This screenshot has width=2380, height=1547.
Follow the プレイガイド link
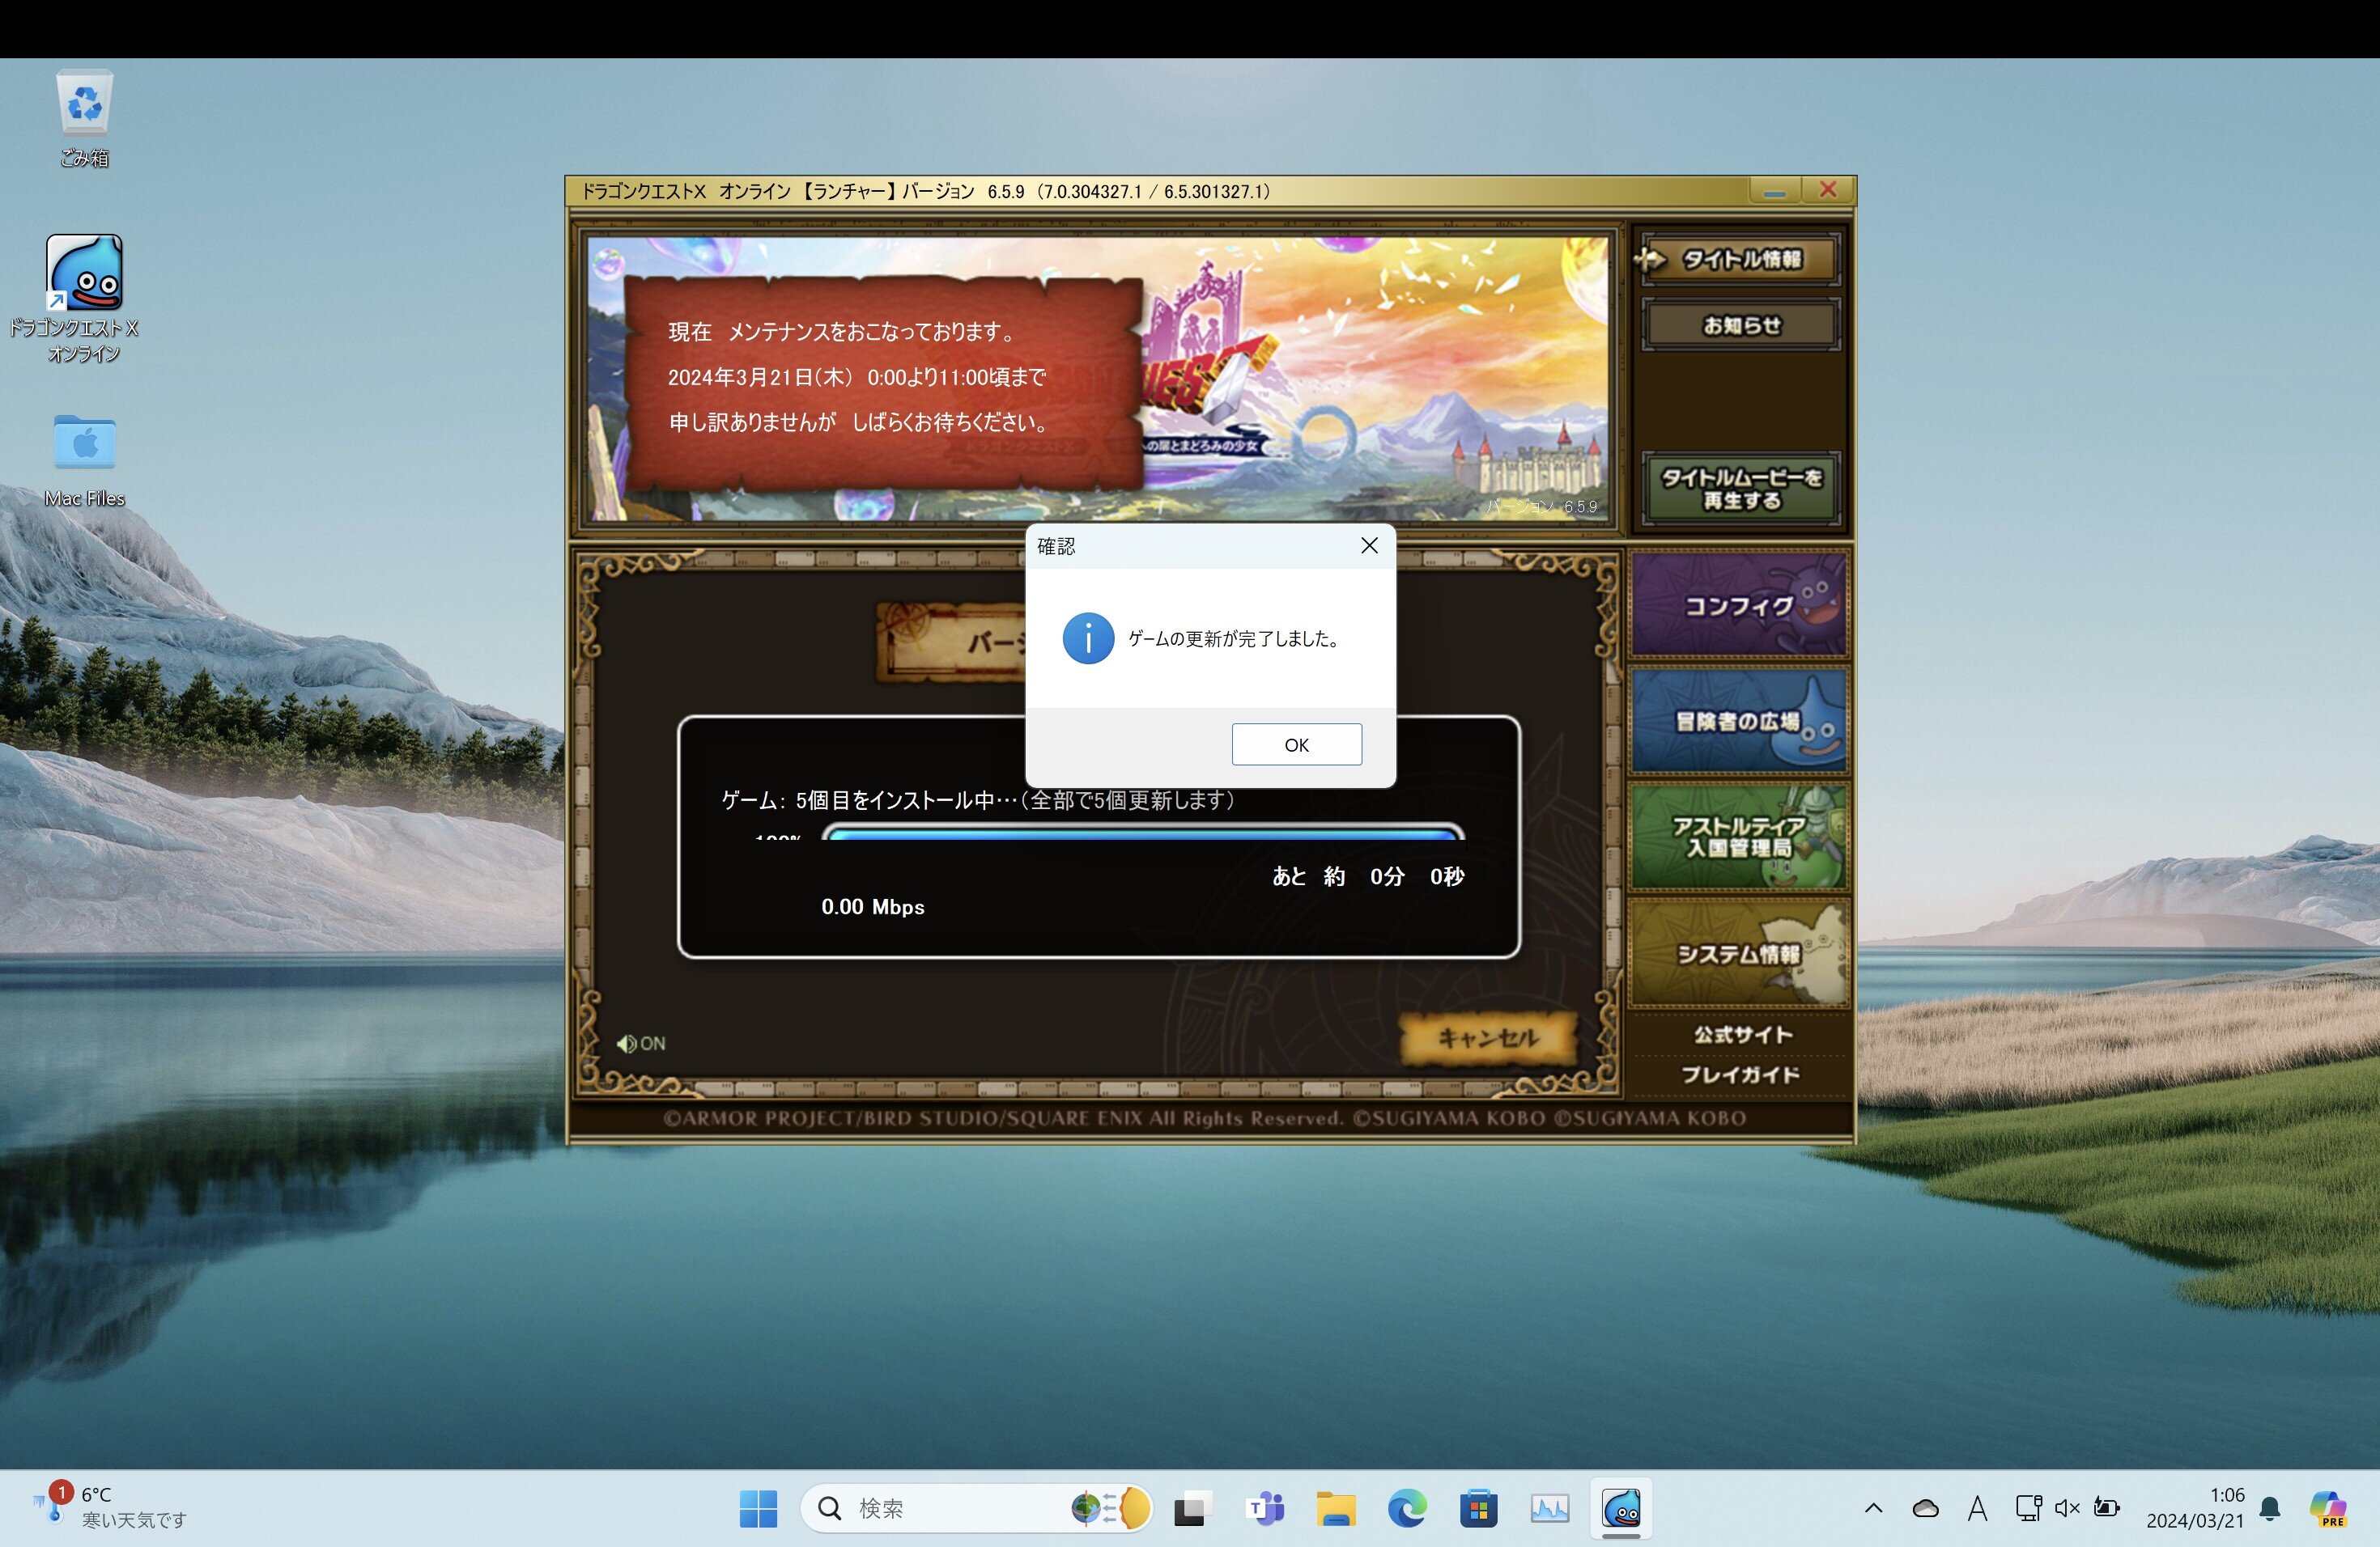click(x=1740, y=1074)
